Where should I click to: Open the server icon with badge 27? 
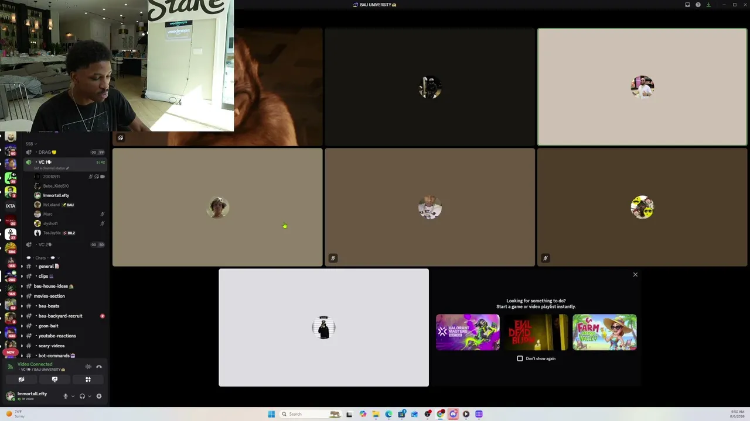(x=11, y=234)
